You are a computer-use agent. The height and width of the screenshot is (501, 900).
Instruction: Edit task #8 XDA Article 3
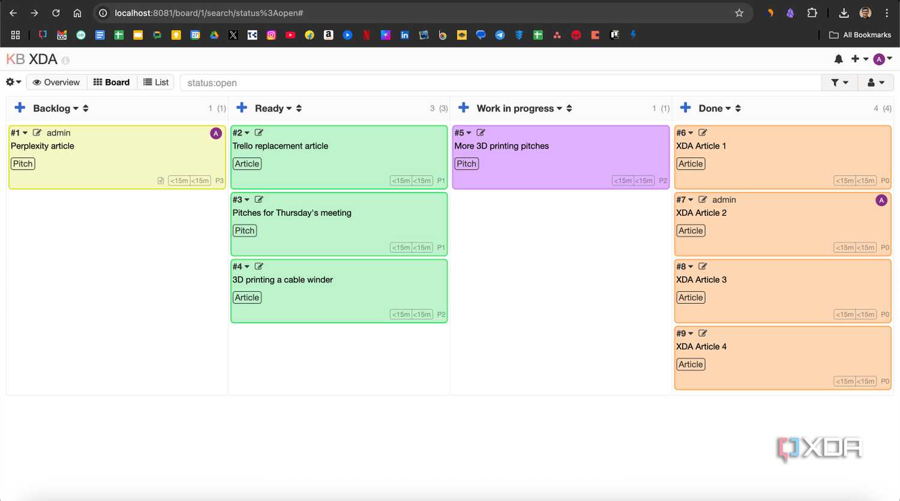click(703, 266)
